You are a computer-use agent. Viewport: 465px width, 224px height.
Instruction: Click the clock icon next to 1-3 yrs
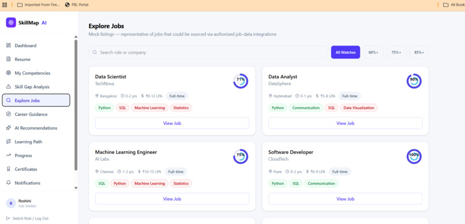(x=119, y=172)
